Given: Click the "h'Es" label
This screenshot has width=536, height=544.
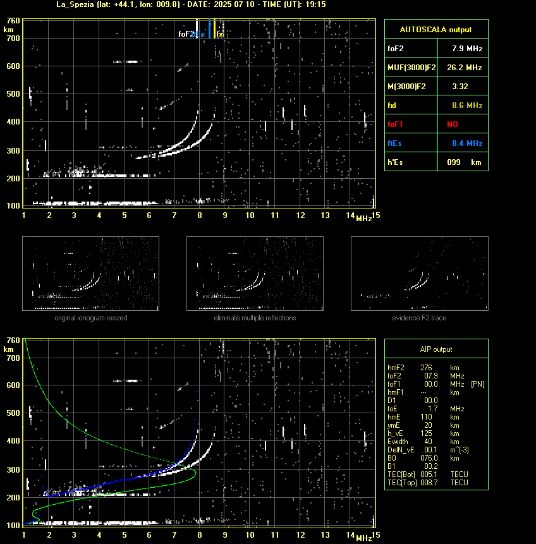Looking at the screenshot, I should click(395, 162).
